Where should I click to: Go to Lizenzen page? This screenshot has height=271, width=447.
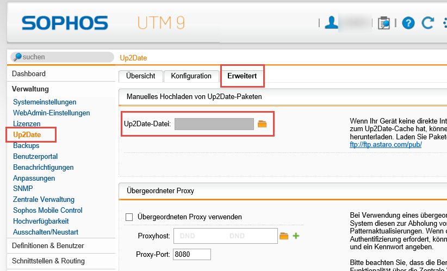pyautogui.click(x=27, y=124)
